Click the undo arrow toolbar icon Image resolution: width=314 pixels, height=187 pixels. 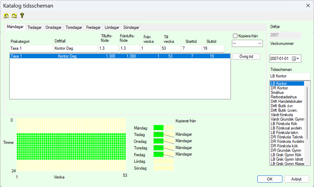point(6,15)
